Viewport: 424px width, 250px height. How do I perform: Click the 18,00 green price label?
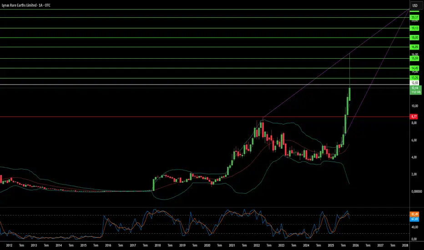pos(414,38)
